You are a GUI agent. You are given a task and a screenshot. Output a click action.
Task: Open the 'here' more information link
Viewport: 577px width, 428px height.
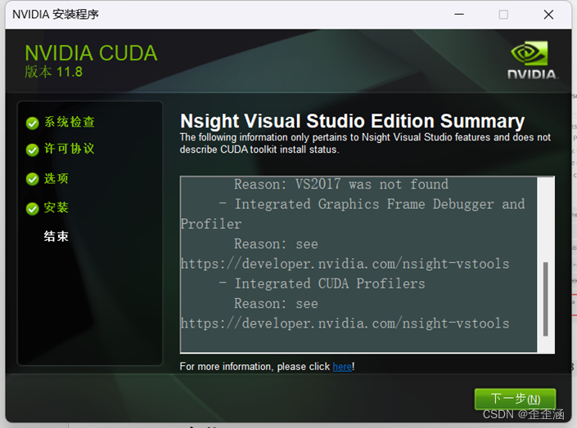[342, 367]
